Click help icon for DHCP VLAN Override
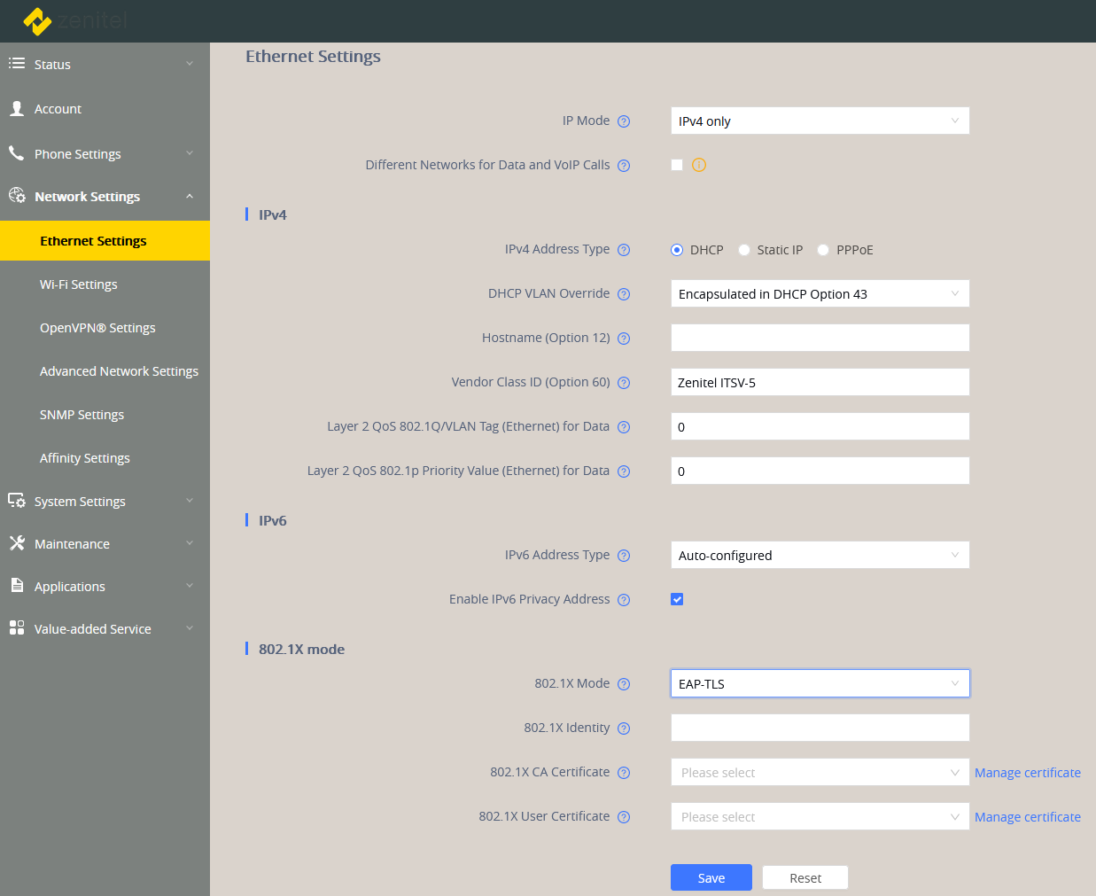Screen dimensions: 1096x896 [x=624, y=294]
